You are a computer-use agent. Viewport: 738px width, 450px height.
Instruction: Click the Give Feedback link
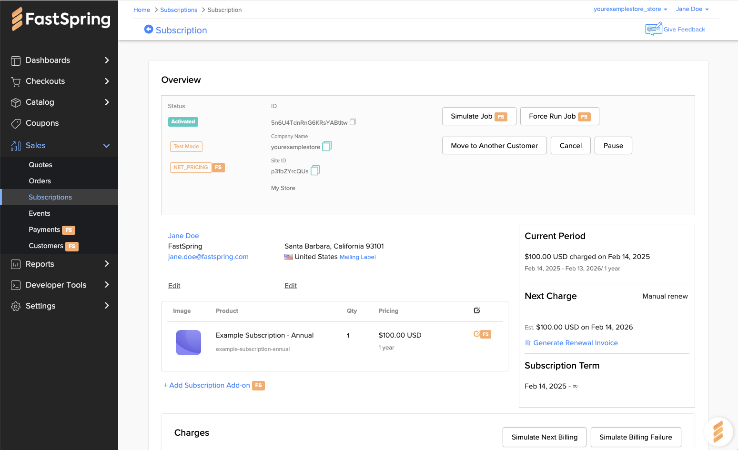[x=684, y=30]
